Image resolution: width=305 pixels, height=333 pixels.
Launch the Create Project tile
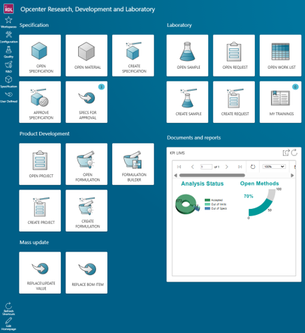(40, 210)
